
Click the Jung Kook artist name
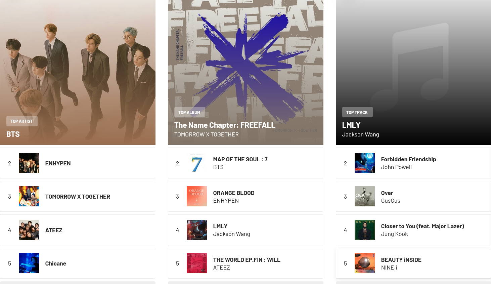(x=394, y=234)
